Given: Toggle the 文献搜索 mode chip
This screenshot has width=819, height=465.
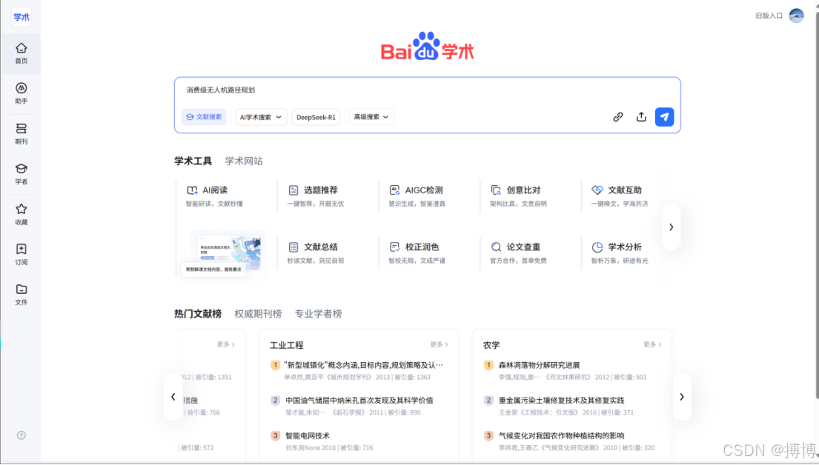Looking at the screenshot, I should click(x=204, y=117).
